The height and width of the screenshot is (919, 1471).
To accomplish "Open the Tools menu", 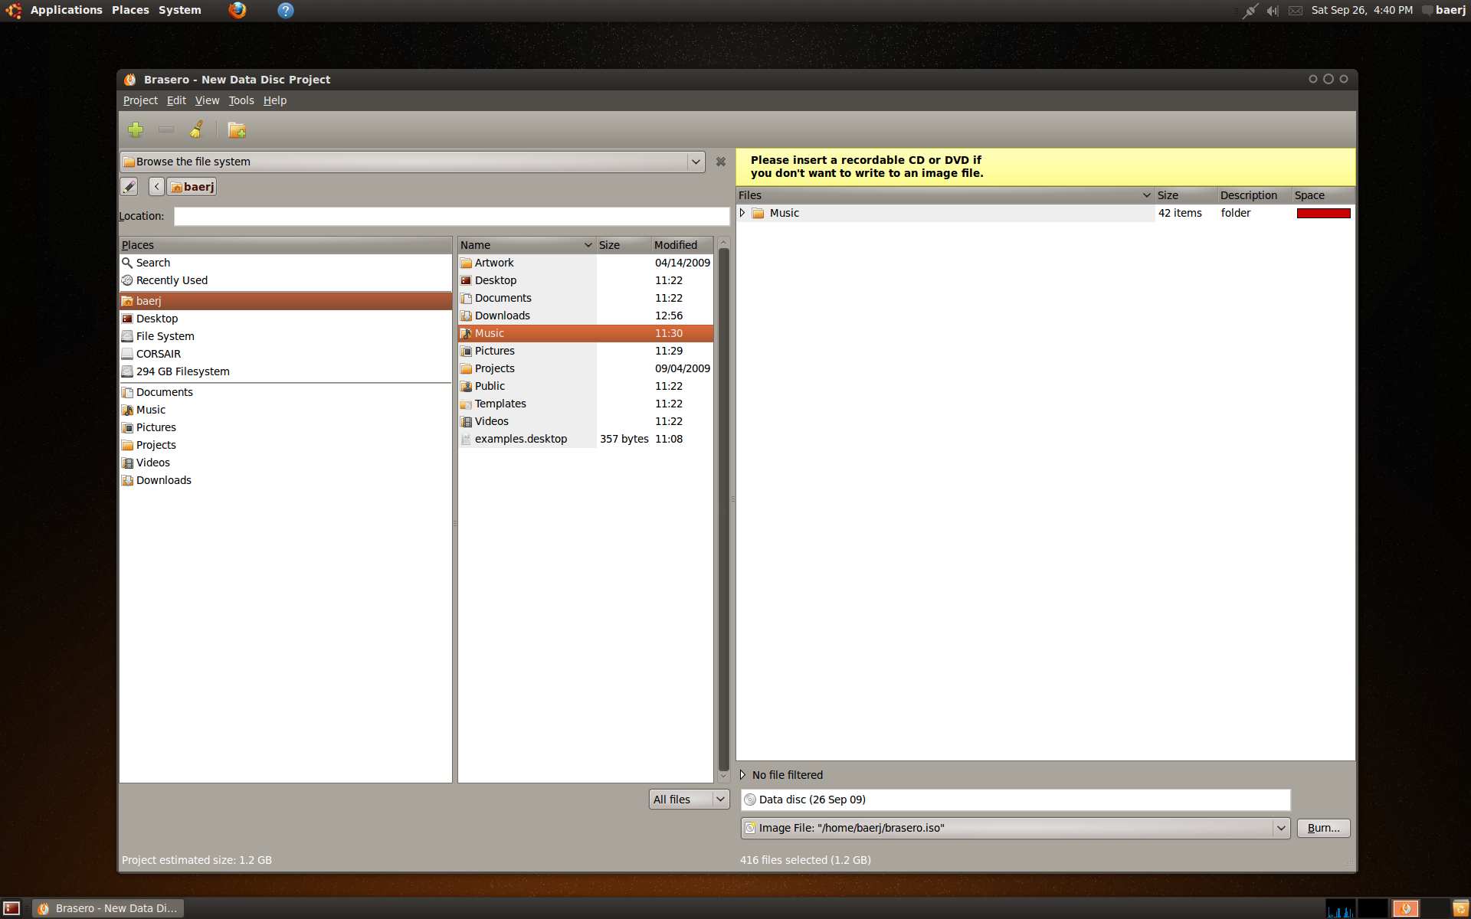I will [241, 100].
